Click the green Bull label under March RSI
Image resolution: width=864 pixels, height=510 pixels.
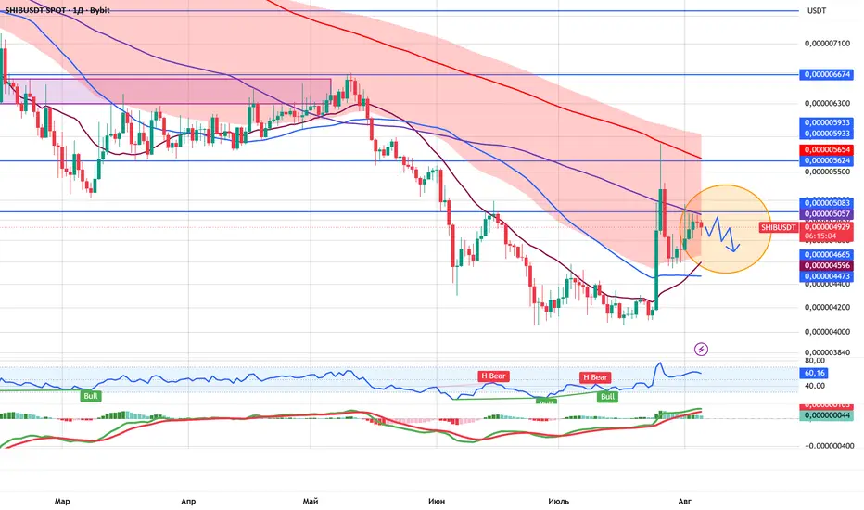(90, 396)
